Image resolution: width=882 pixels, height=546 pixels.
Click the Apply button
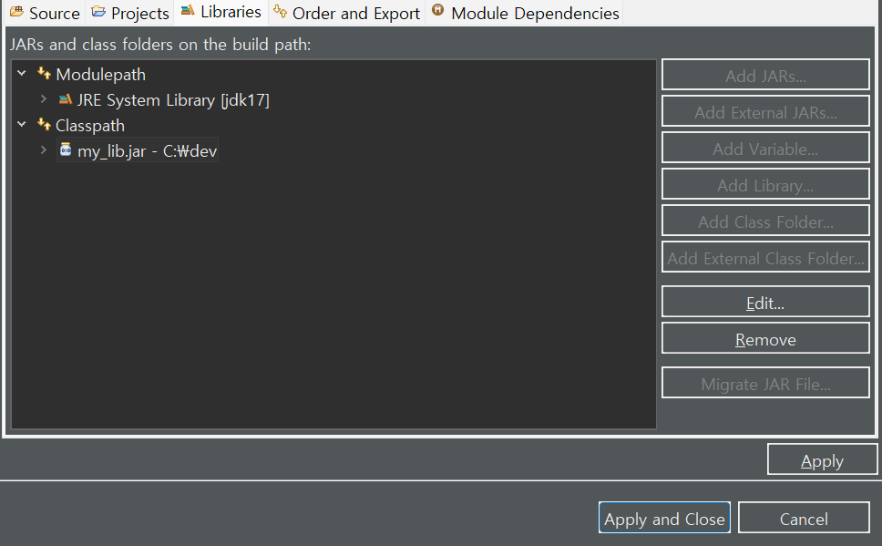(x=822, y=460)
